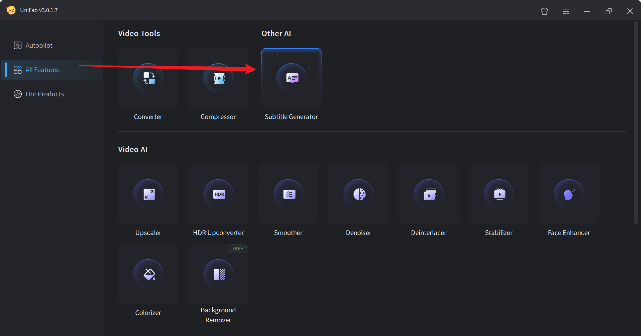Open the skin theme shirt icon
The width and height of the screenshot is (641, 336).
pyautogui.click(x=545, y=11)
